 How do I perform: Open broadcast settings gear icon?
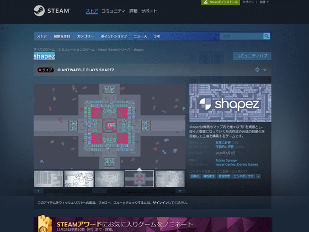(x=257, y=70)
